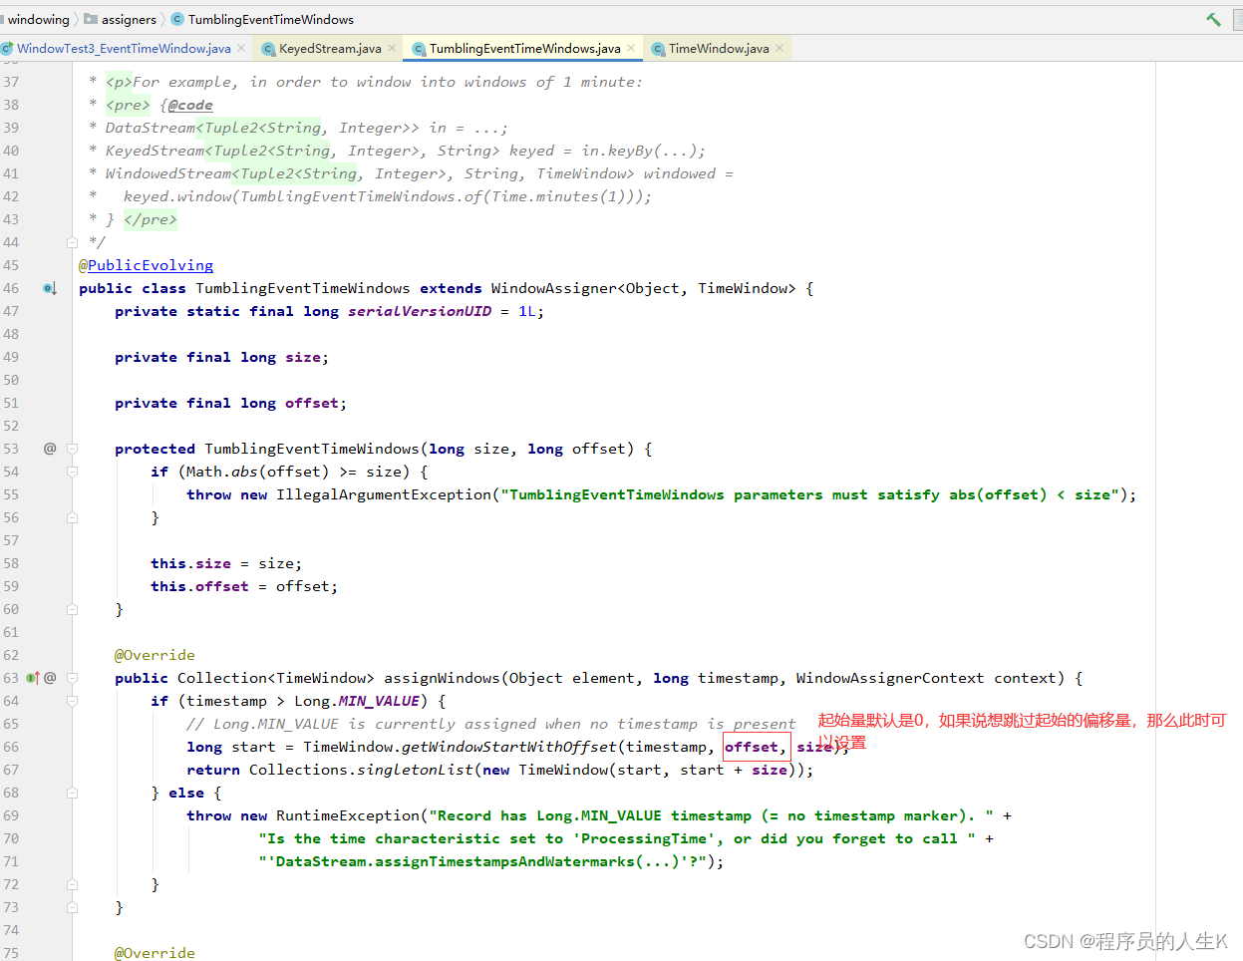
Task: Collapse the assignWindows method fold on line 63
Action: (72, 678)
